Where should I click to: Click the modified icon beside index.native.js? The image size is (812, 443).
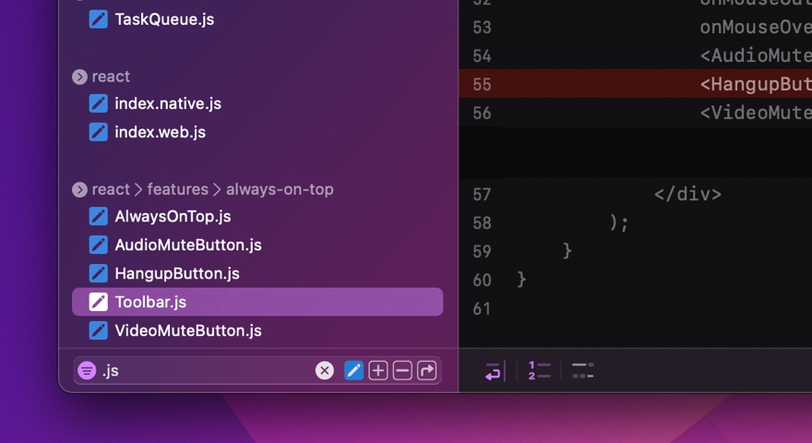point(98,103)
